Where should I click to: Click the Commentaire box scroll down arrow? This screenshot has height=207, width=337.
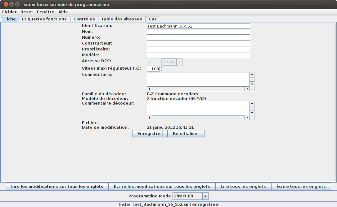(252, 84)
